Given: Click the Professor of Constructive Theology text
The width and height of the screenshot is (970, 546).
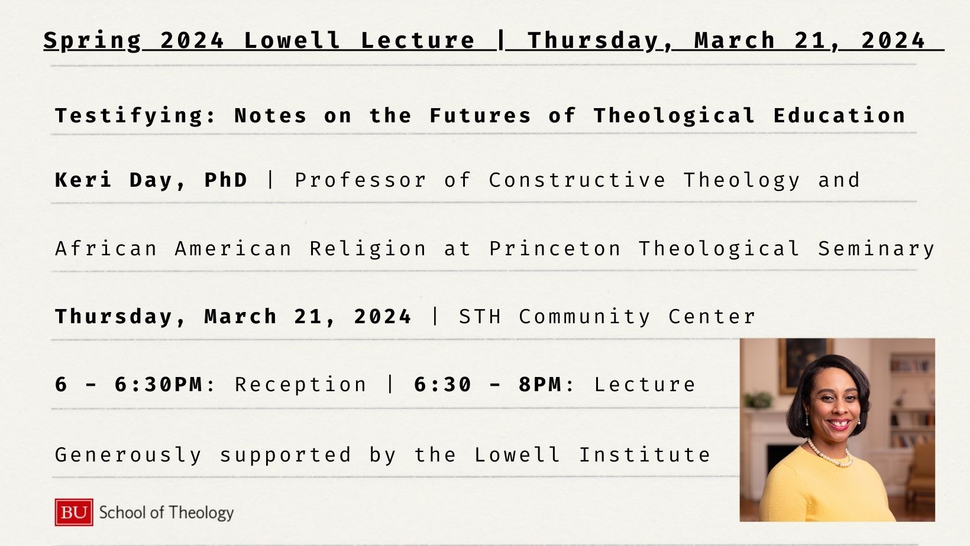Looking at the screenshot, I should click(548, 180).
